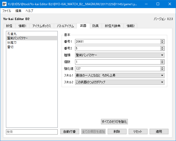Click the 適用 button
The image size is (176, 141).
click(159, 132)
